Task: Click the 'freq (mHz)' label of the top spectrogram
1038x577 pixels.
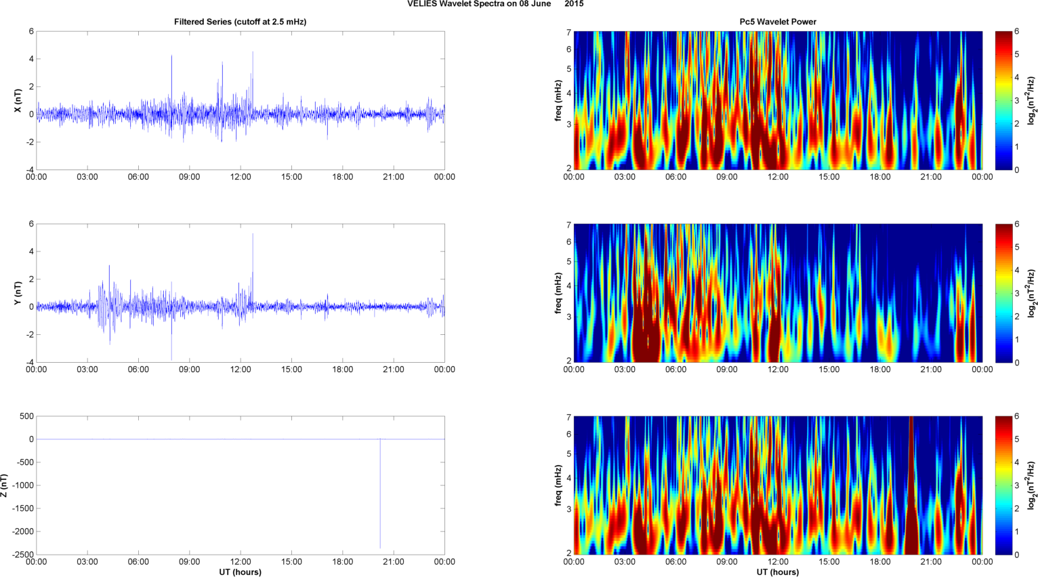Action: click(x=558, y=100)
